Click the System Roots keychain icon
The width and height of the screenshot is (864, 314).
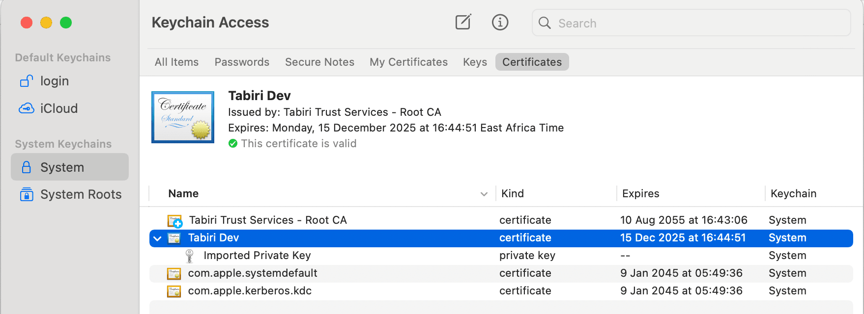[x=26, y=194]
